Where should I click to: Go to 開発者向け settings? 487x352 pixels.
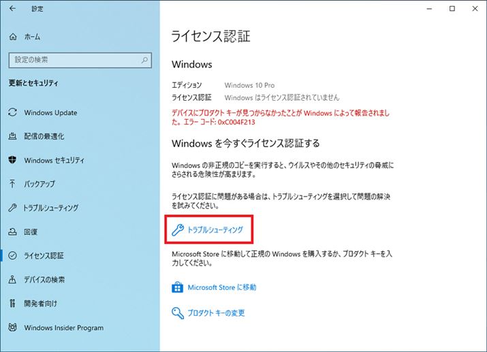pyautogui.click(x=41, y=304)
